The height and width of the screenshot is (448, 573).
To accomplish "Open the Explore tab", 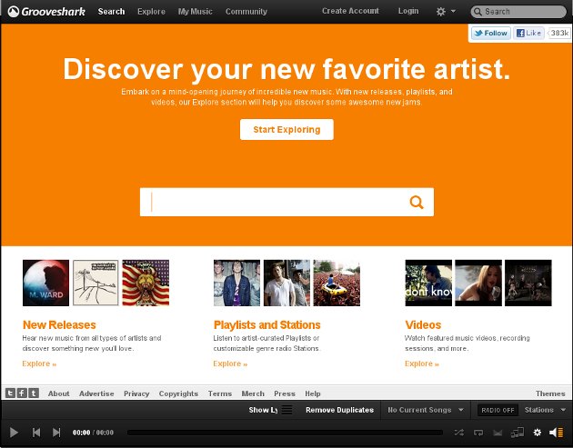I will (151, 11).
